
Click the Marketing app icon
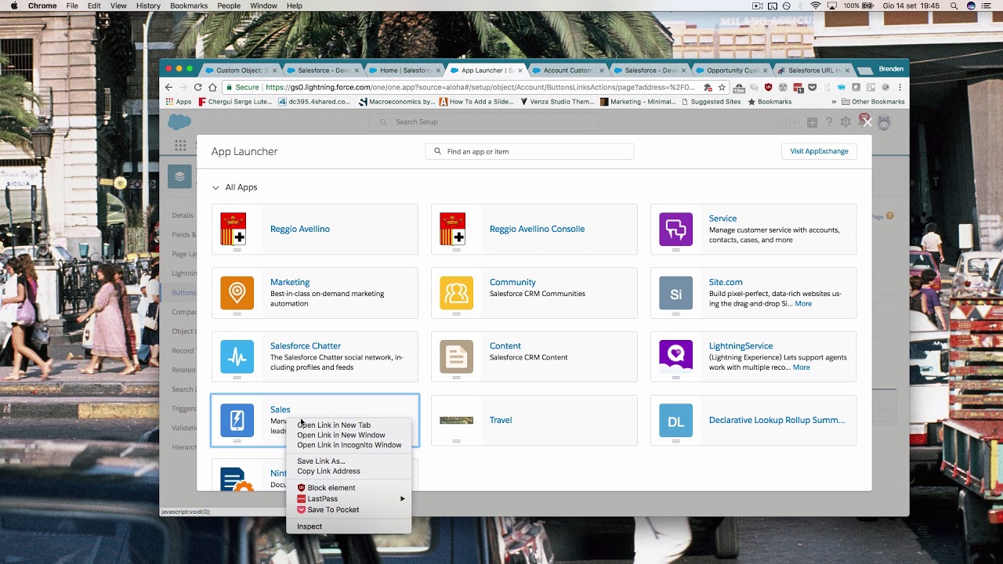tap(237, 293)
